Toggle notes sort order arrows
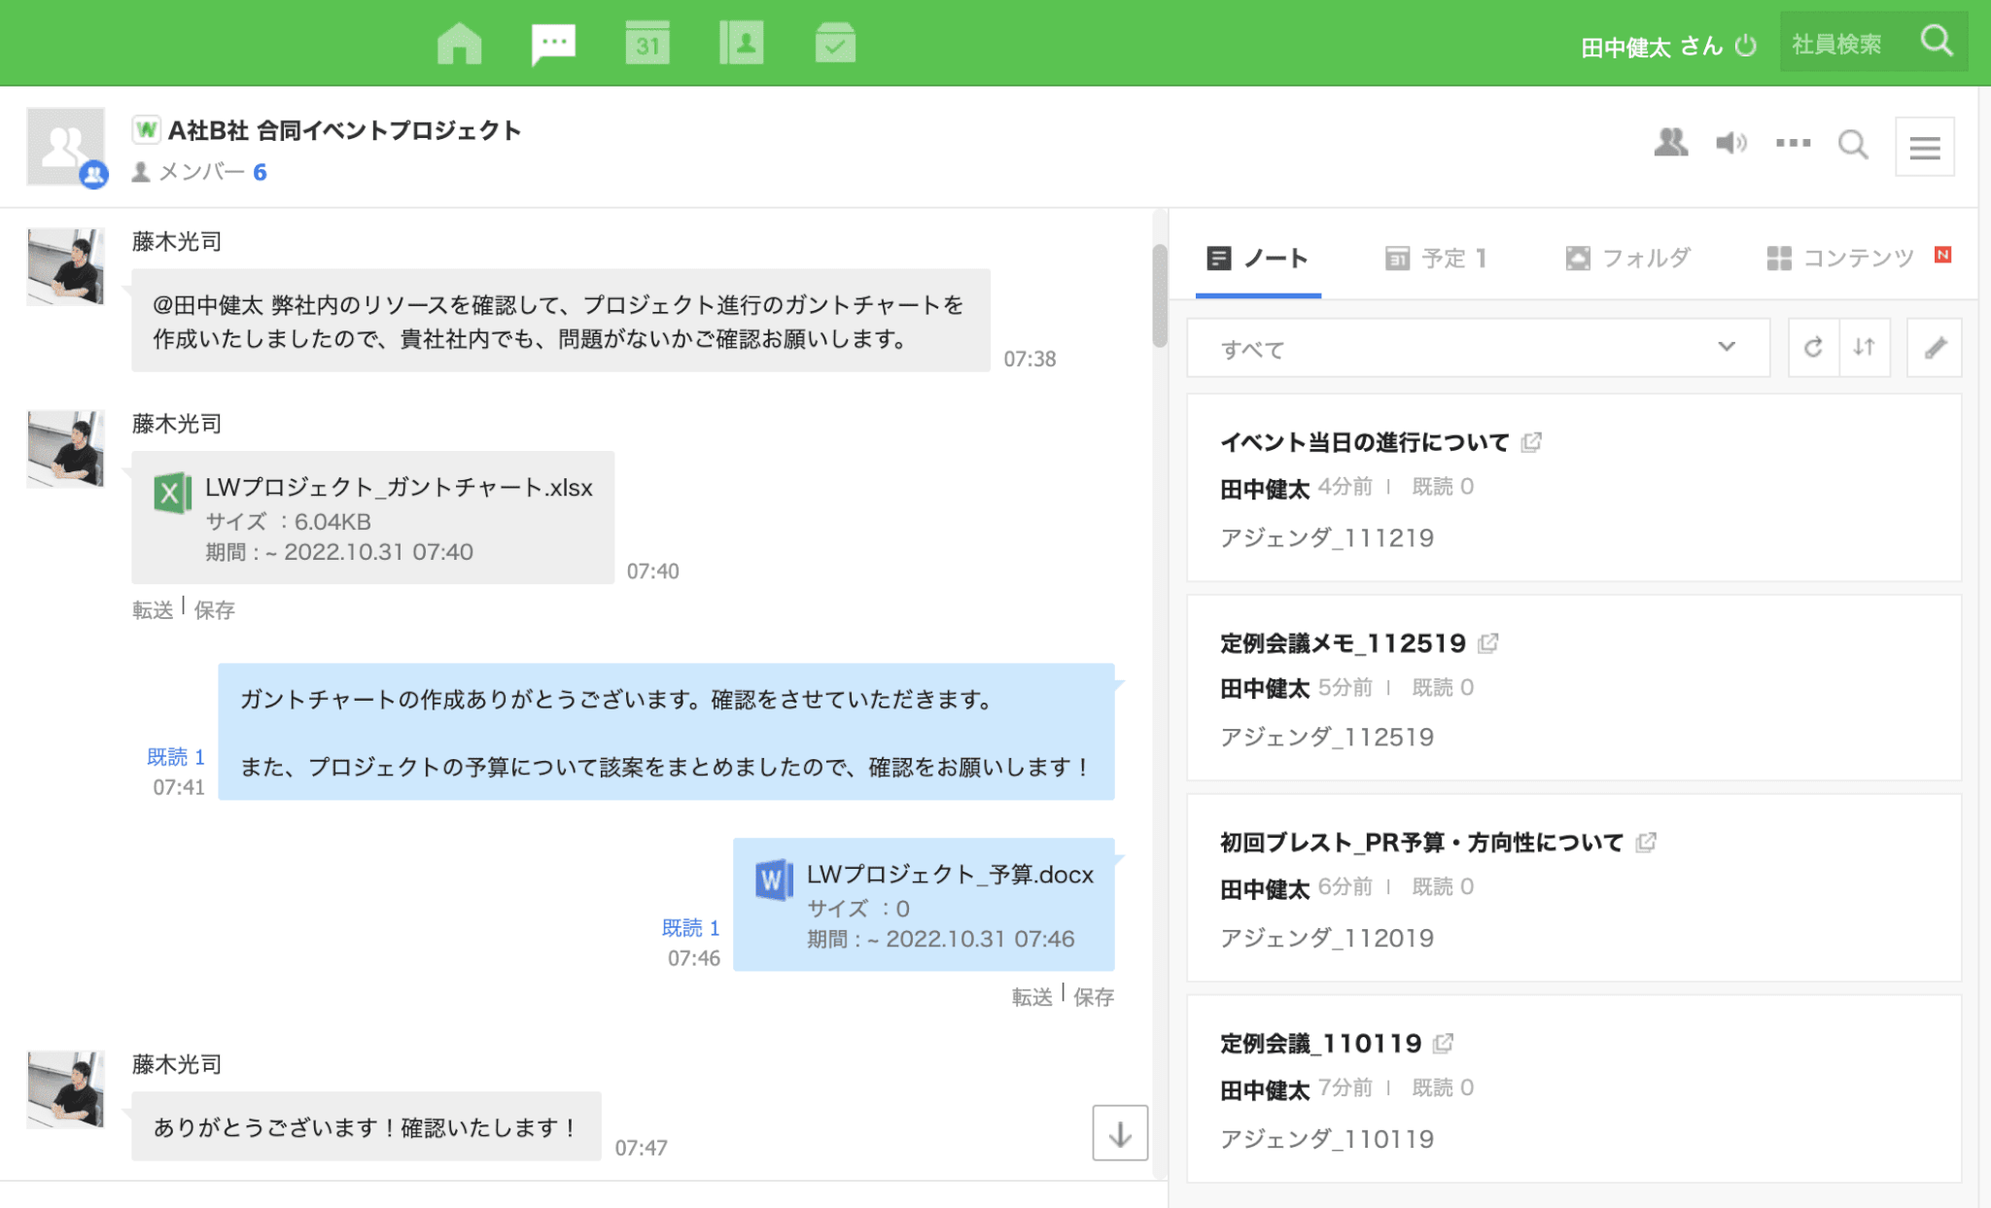 1864,348
